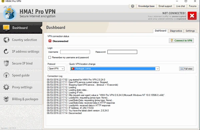
Task: Click the Portugal flag in location dropdown
Action: pos(73,69)
